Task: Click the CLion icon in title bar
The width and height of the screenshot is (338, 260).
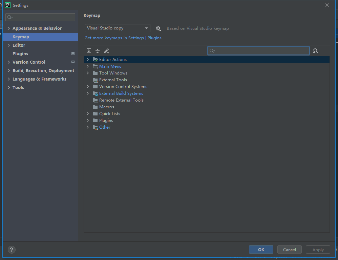Action: (x=8, y=5)
